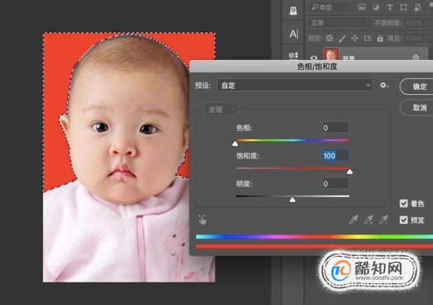Lock position move icon in Layers panel

pos(354,38)
